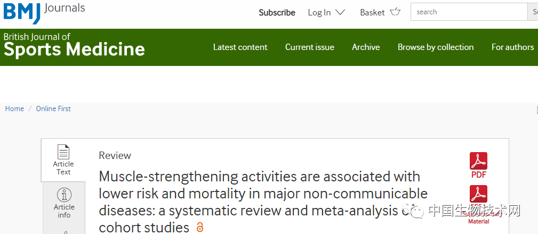Select Browse by collection
538x234 pixels.
point(436,47)
